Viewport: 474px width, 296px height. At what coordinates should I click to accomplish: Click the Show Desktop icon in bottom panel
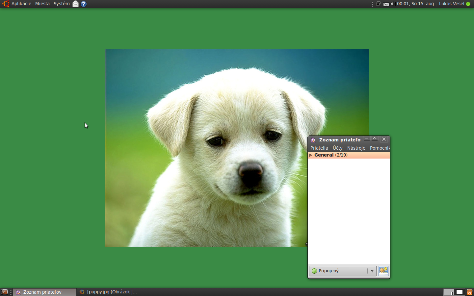[5, 292]
